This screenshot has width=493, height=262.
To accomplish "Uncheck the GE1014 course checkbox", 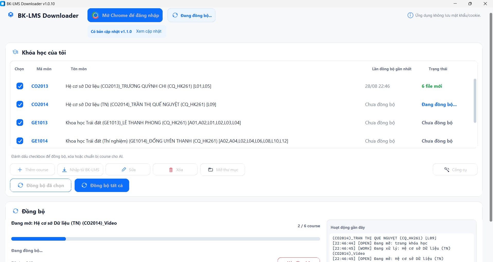I will point(20,141).
